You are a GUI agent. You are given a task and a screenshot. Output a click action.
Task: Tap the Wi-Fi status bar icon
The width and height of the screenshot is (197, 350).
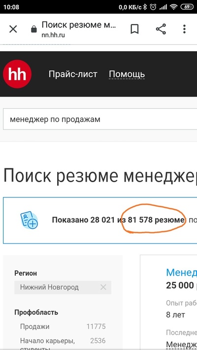173,7
